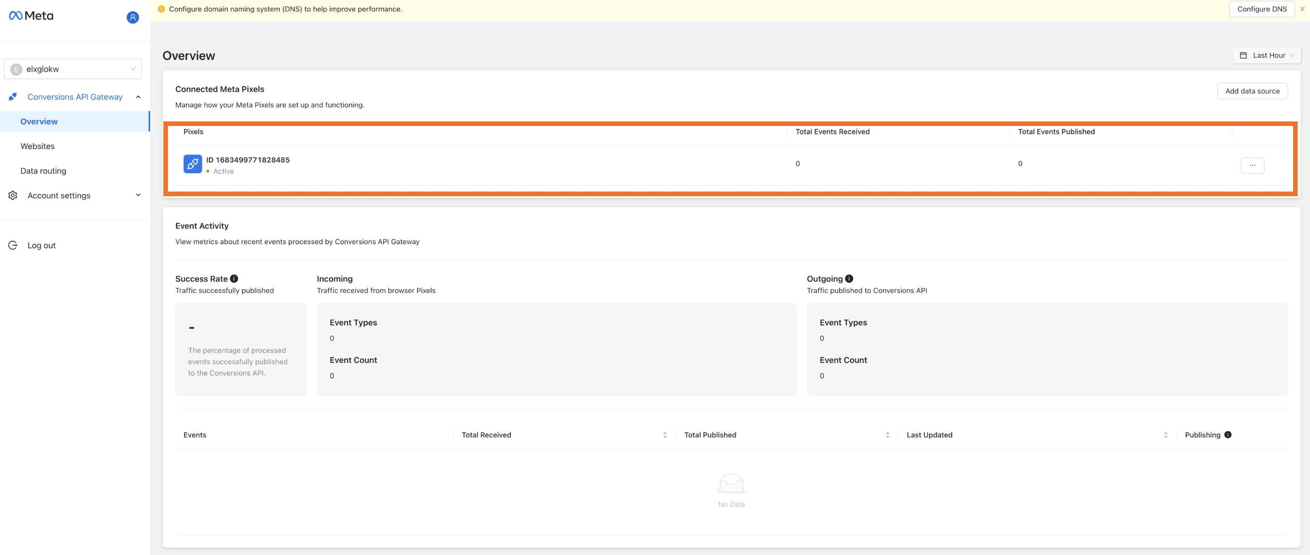Image resolution: width=1310 pixels, height=555 pixels.
Task: Sort by Total Received column arrows
Action: click(665, 435)
